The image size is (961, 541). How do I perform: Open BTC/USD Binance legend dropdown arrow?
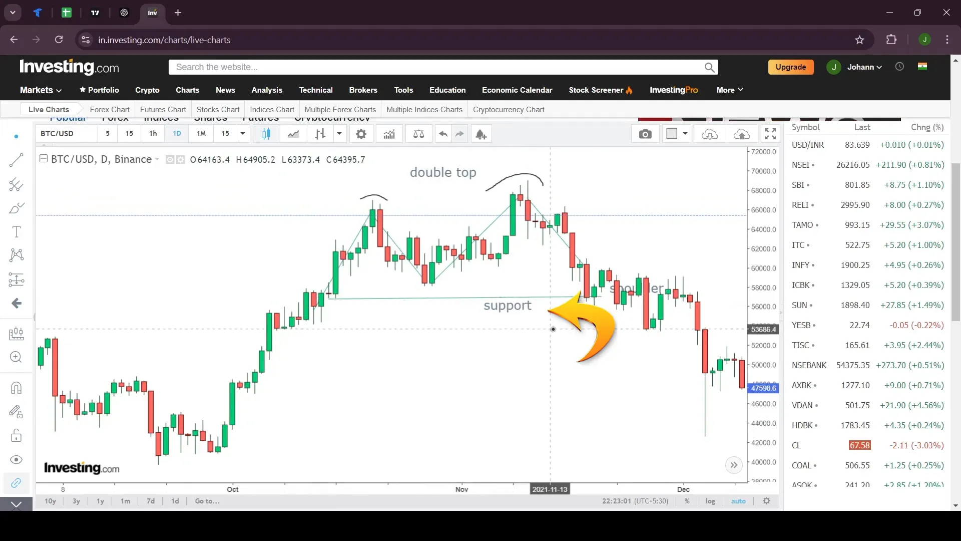(x=157, y=159)
